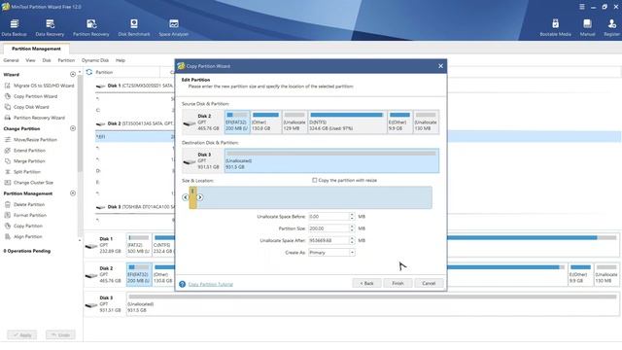Click Unallocate Space Before field
622x350 pixels.
coord(328,216)
